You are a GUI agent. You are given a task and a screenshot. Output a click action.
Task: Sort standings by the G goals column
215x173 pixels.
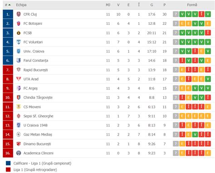[x=151, y=5]
